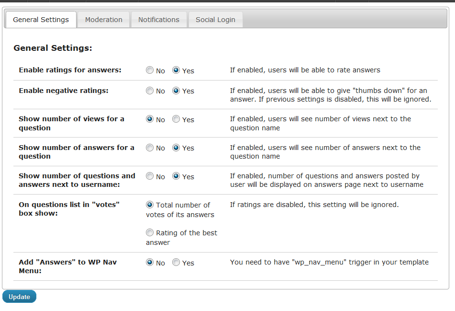Open the Social Login tab

[215, 20]
